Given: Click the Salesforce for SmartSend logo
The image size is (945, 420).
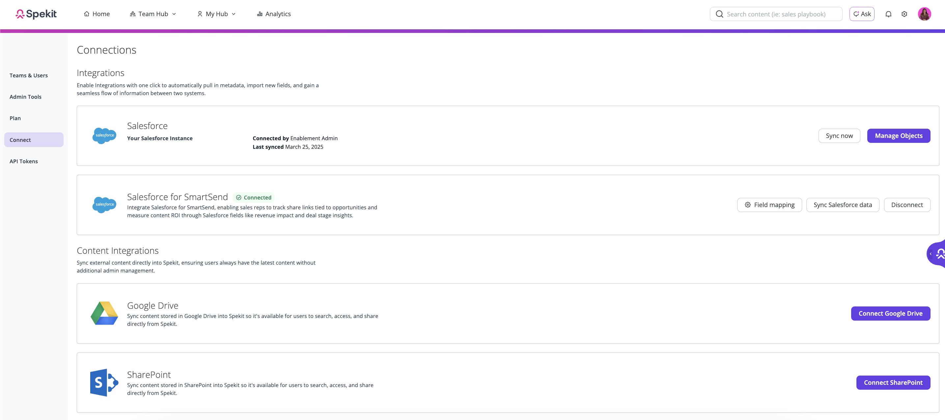Looking at the screenshot, I should 104,205.
